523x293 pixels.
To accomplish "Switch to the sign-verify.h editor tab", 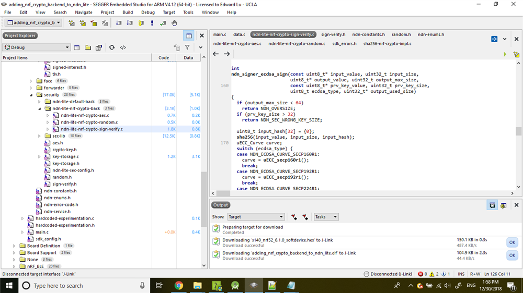I will [333, 34].
